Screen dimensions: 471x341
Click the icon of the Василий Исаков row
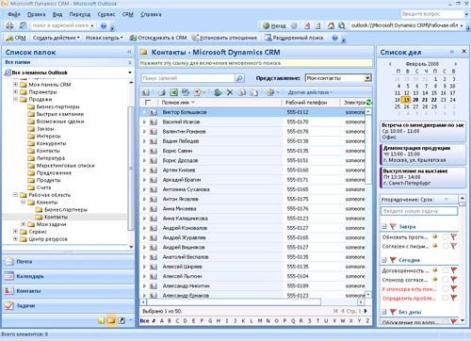154,122
